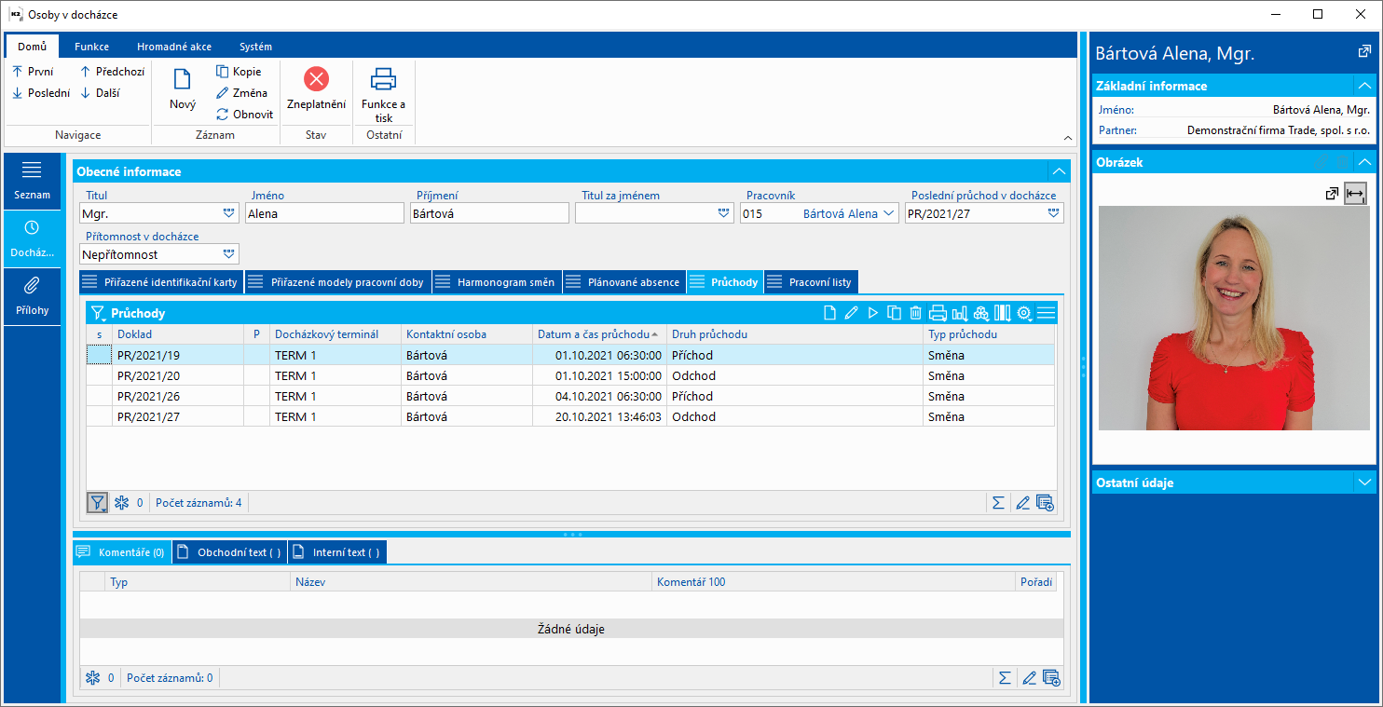Open Funkce a tisk printer icon
The image size is (1383, 707).
[383, 79]
